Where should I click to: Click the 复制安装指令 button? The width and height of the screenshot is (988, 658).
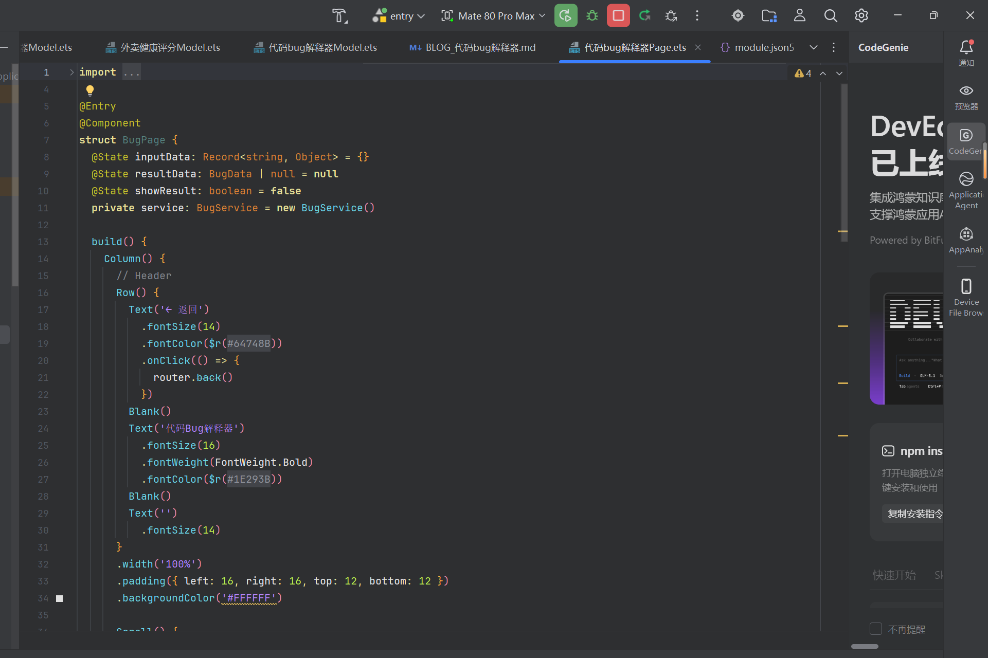914,514
